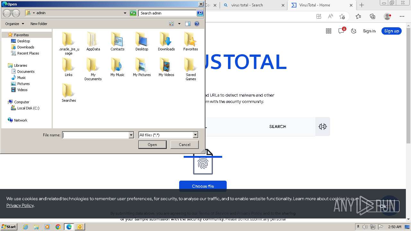Screen dimensions: 411x231
Task: Accept cookies with Ok button
Action: tap(383, 206)
